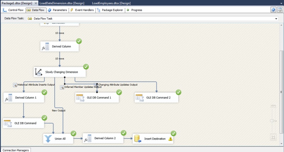Click the Inferred Member Updates data viewer icon
Screen dimensions: 284x152
[x=62, y=87]
